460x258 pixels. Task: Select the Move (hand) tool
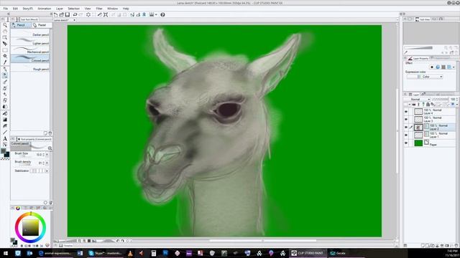5,32
